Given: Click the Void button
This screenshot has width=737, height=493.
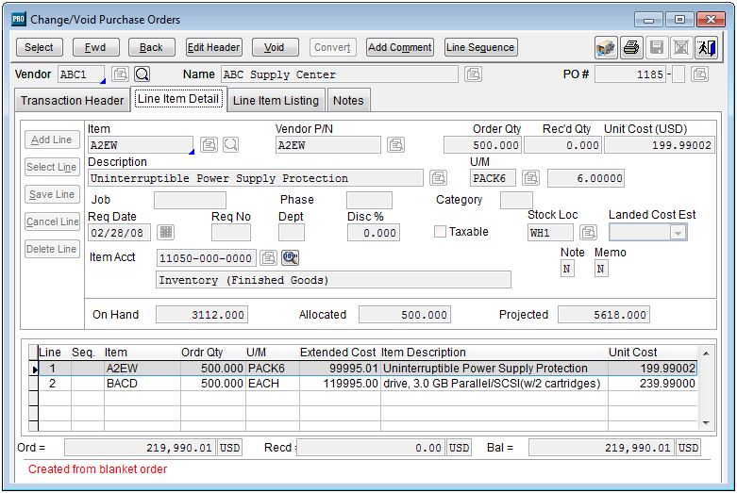Looking at the screenshot, I should point(275,47).
